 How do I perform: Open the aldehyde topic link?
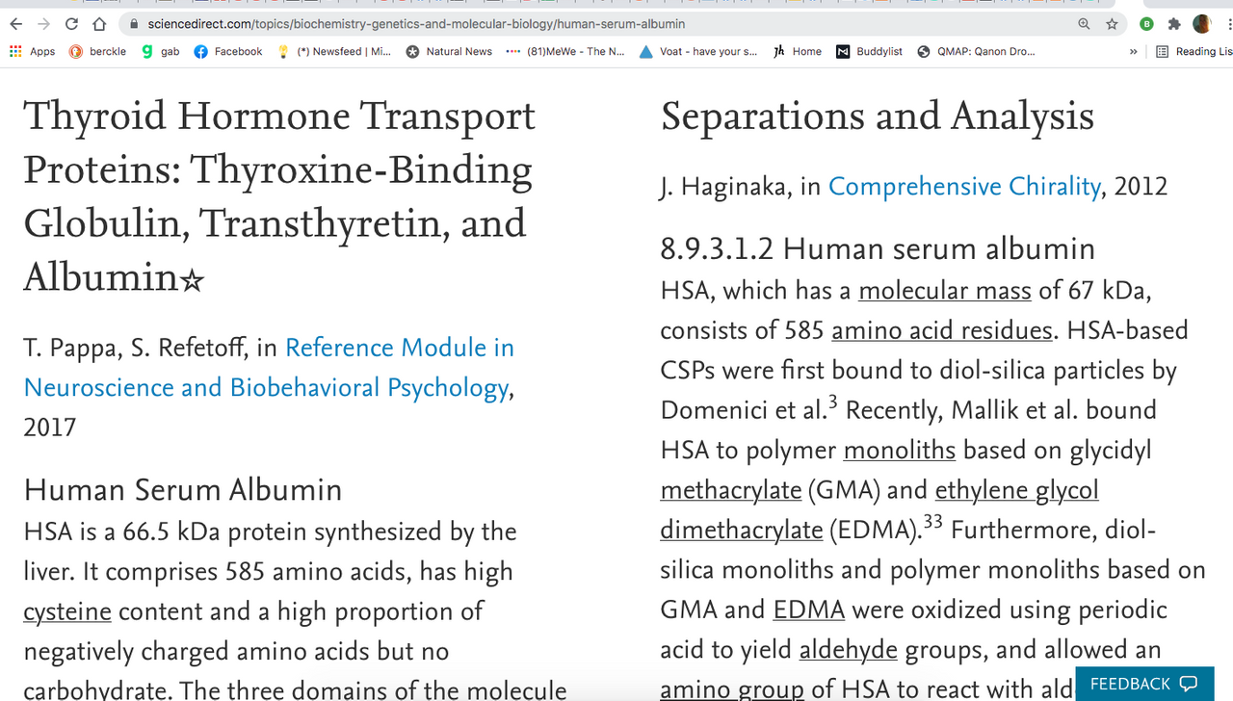tap(849, 650)
